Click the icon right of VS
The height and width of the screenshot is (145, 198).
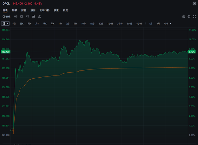coord(33,17)
